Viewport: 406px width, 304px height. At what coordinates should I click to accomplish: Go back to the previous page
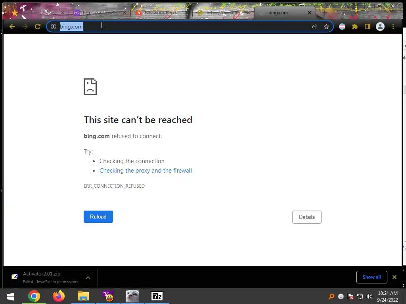12,27
